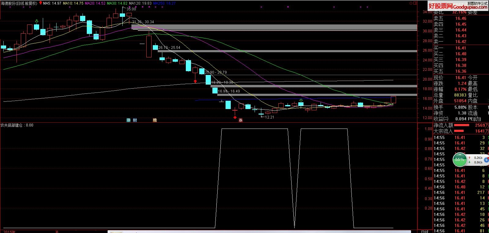This screenshot has width=489, height=233.
Task: Click the green down-arrow marker above the early candle
Action: coord(36,21)
